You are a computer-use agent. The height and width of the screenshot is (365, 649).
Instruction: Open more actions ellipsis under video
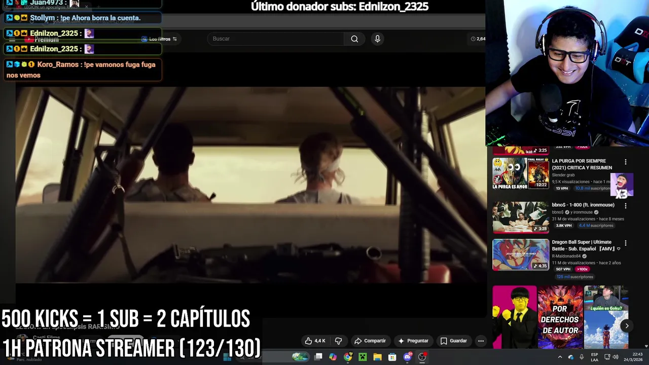[481, 341]
